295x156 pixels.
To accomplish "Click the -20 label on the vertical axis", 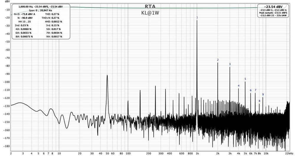I will point(7,18).
